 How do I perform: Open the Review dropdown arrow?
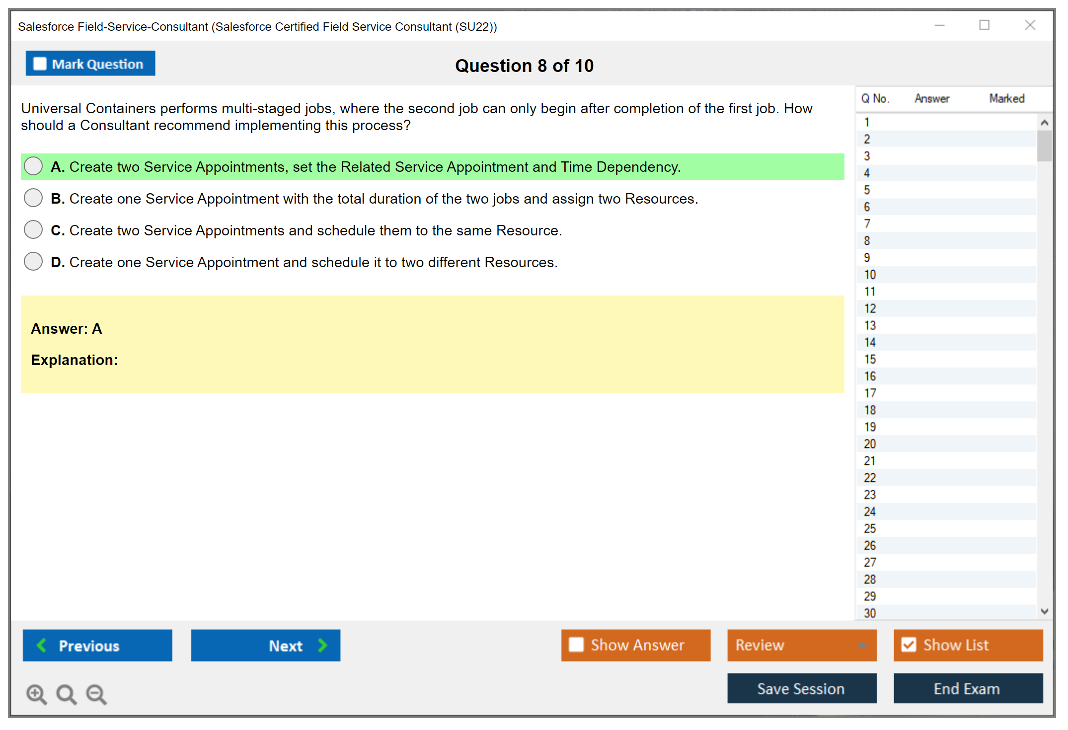[x=862, y=645]
